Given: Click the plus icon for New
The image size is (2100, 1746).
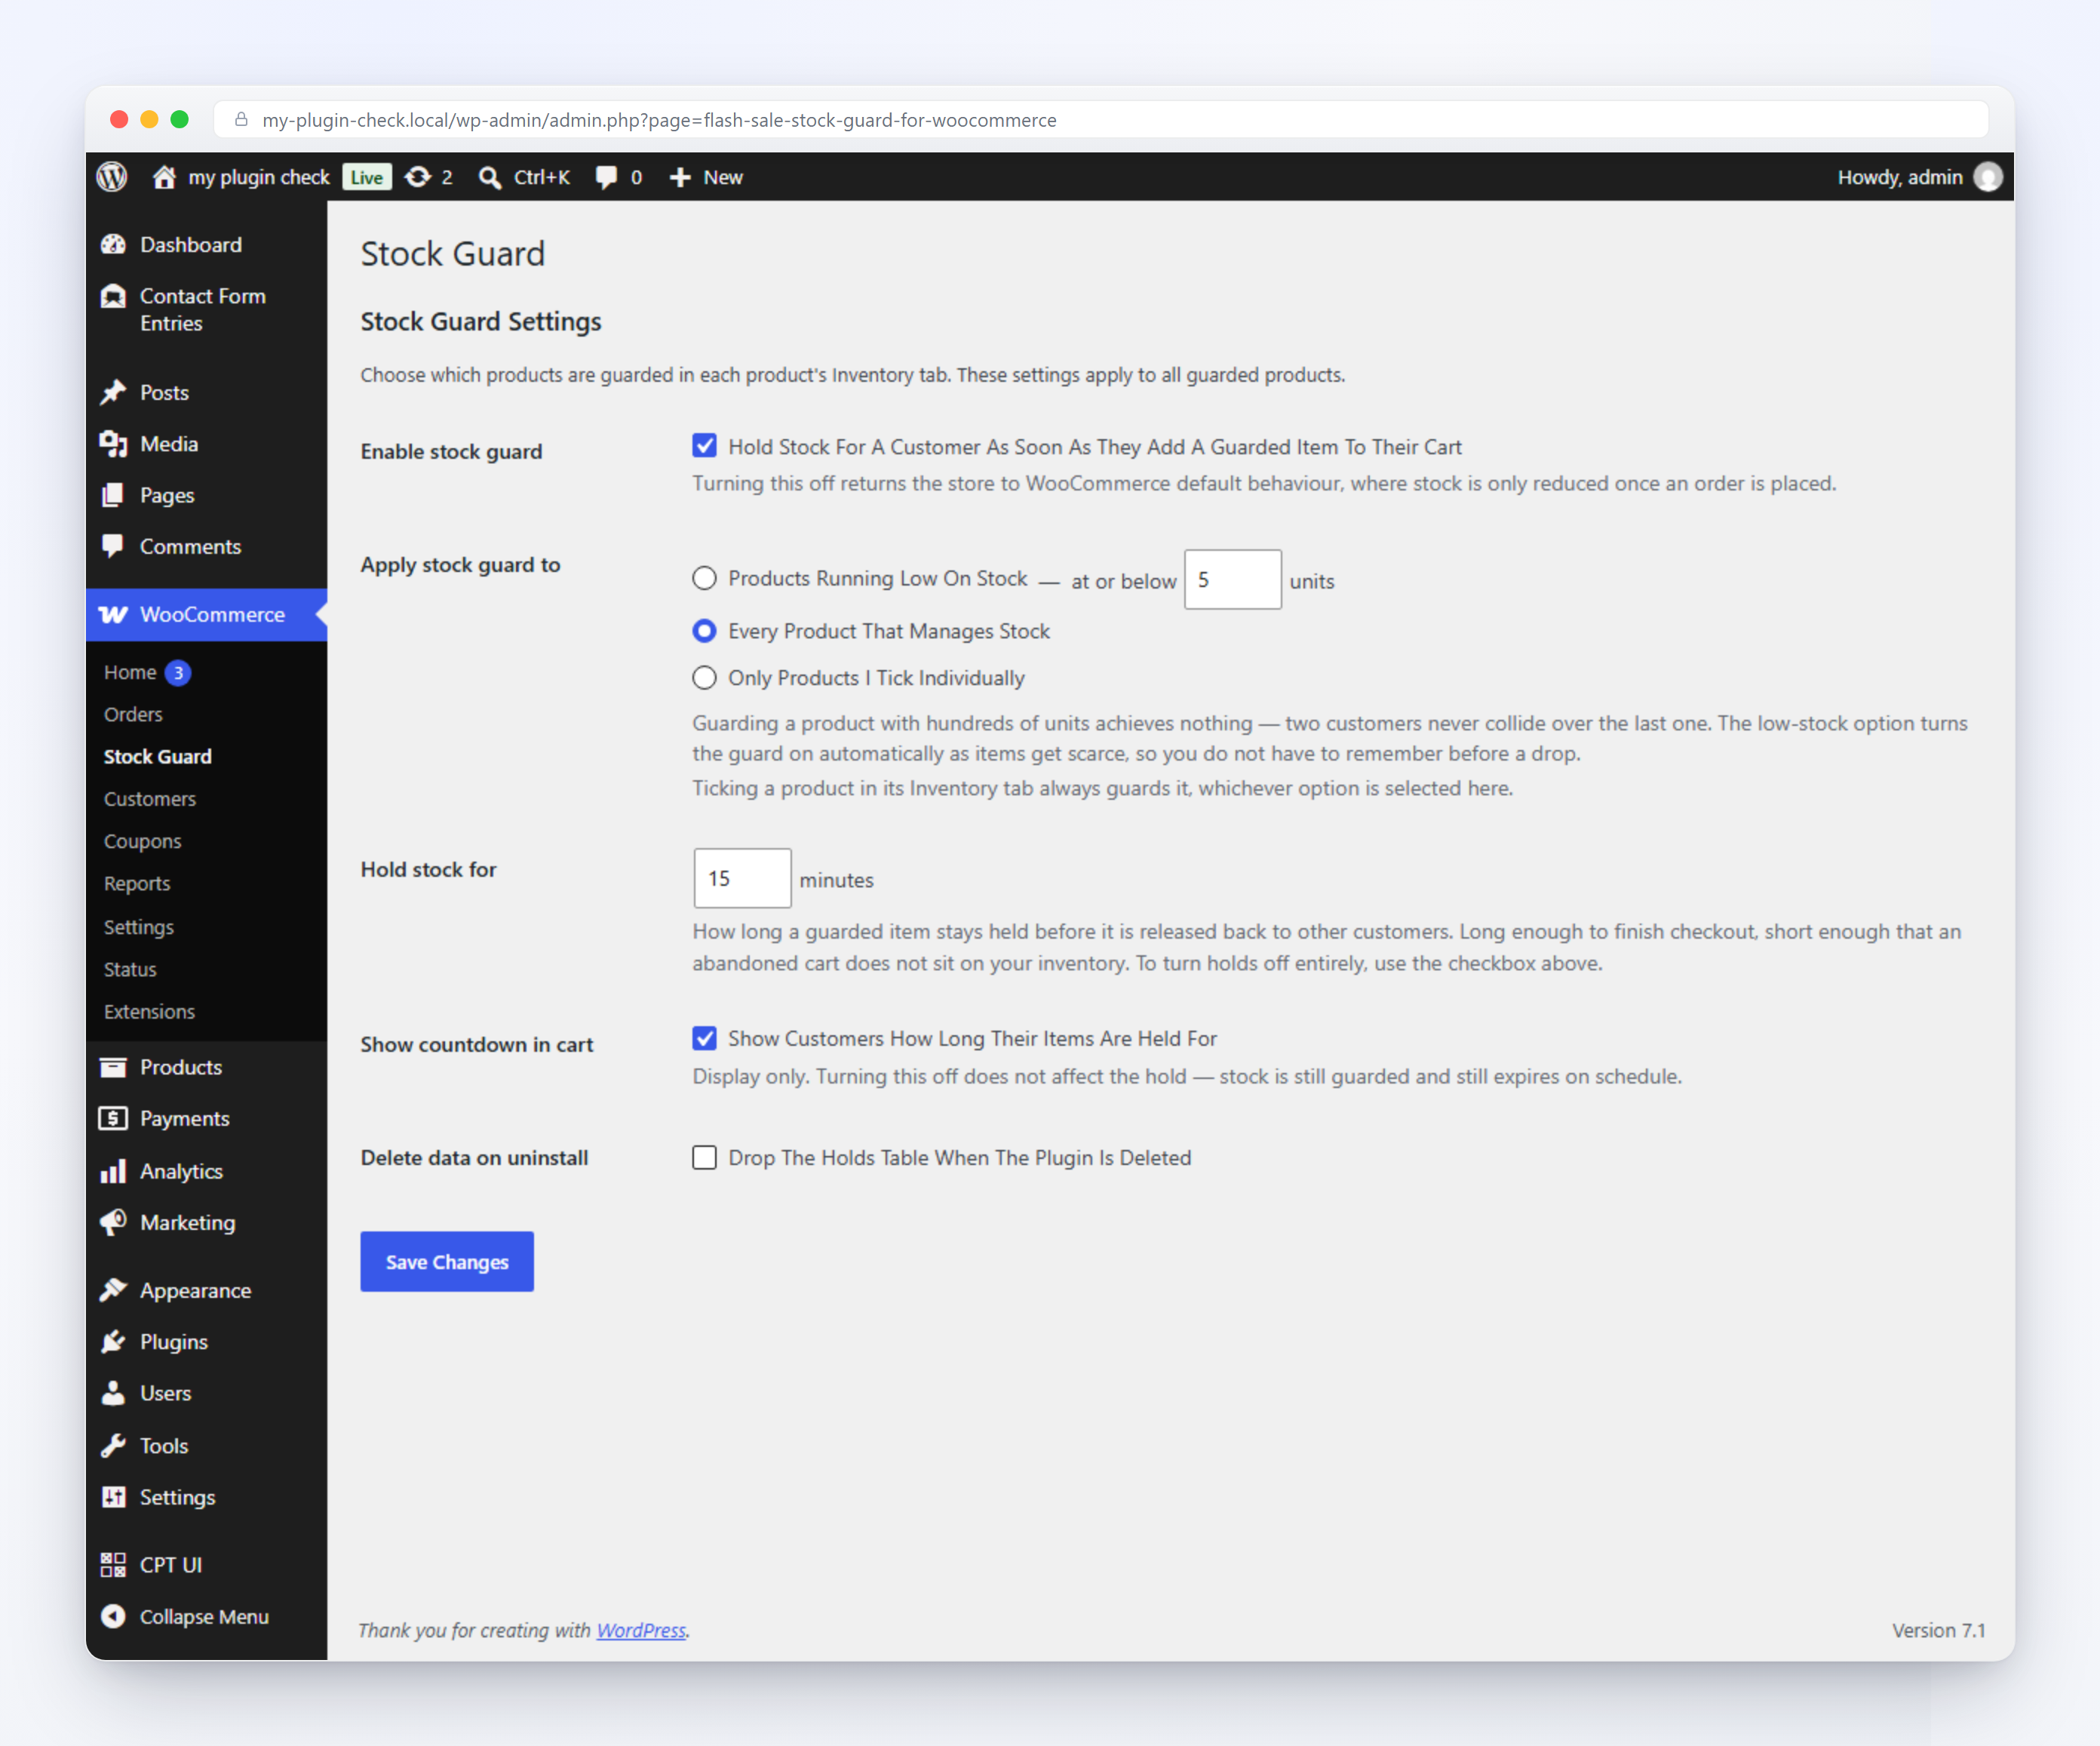Looking at the screenshot, I should (x=680, y=177).
